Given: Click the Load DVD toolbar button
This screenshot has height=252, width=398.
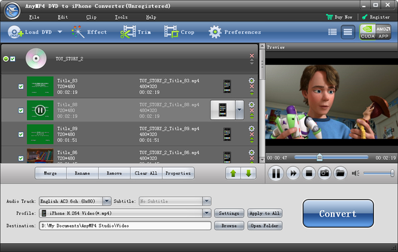Looking at the screenshot, I should pos(29,32).
